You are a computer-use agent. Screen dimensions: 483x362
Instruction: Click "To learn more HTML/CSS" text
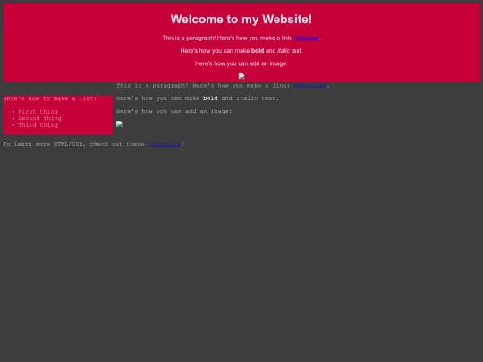point(43,144)
